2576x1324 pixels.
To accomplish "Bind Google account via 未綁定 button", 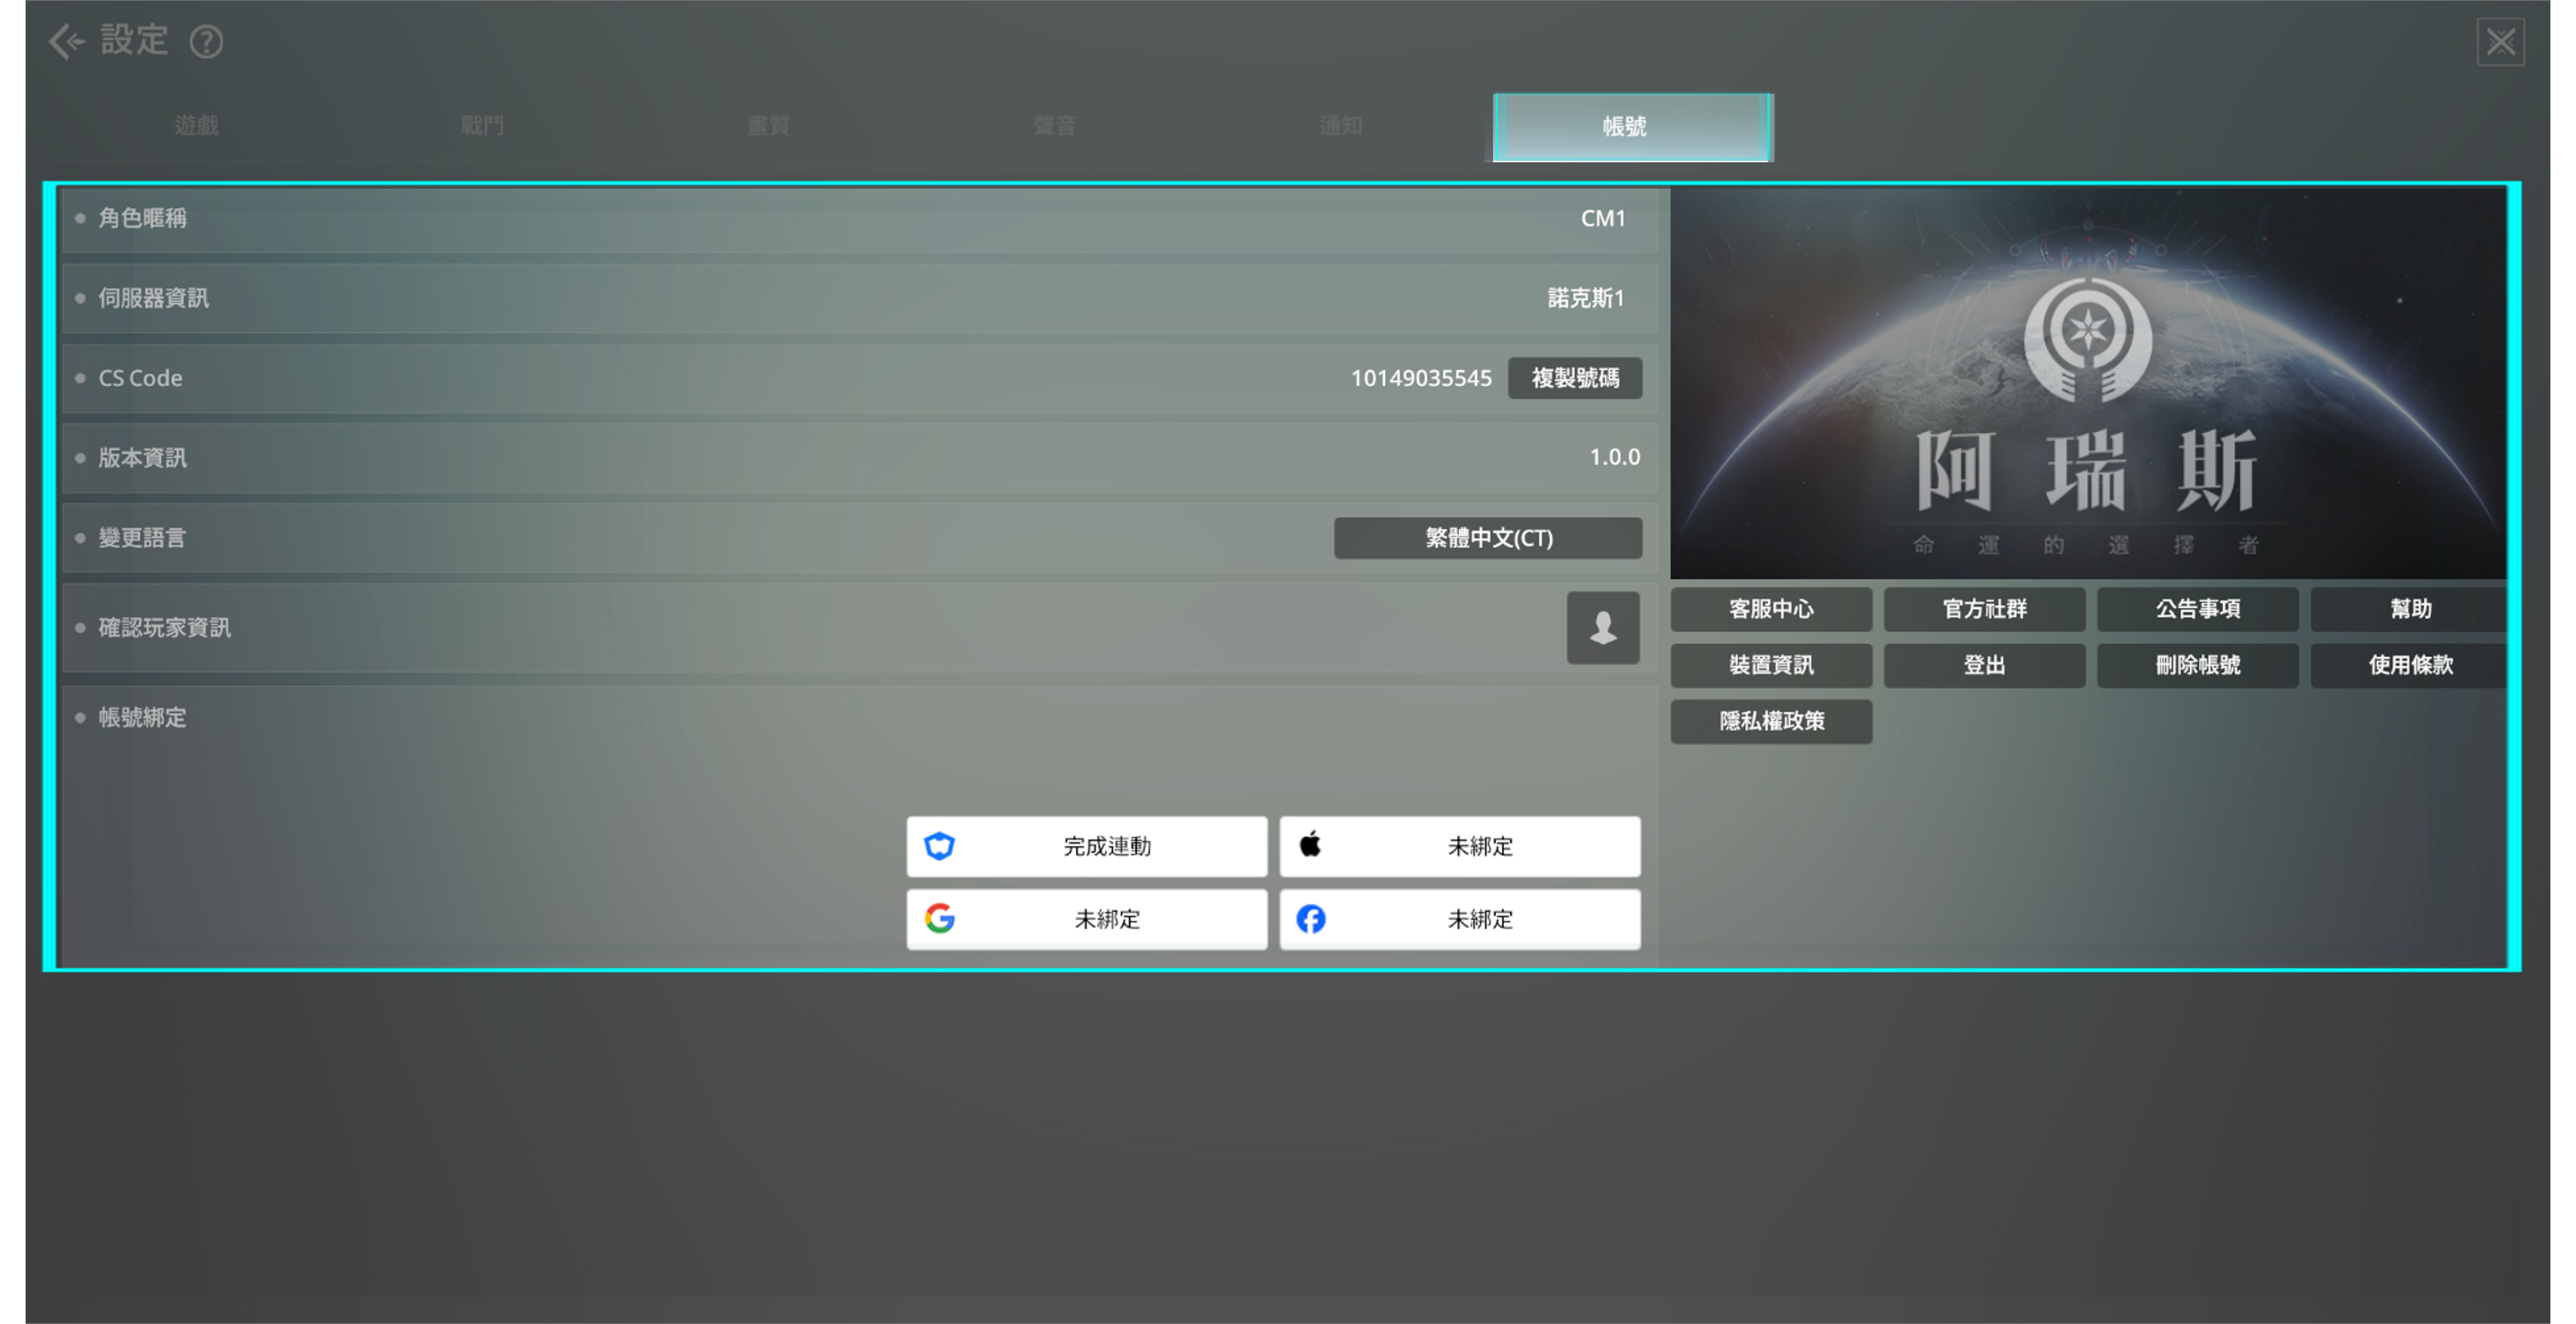I will pos(1087,919).
